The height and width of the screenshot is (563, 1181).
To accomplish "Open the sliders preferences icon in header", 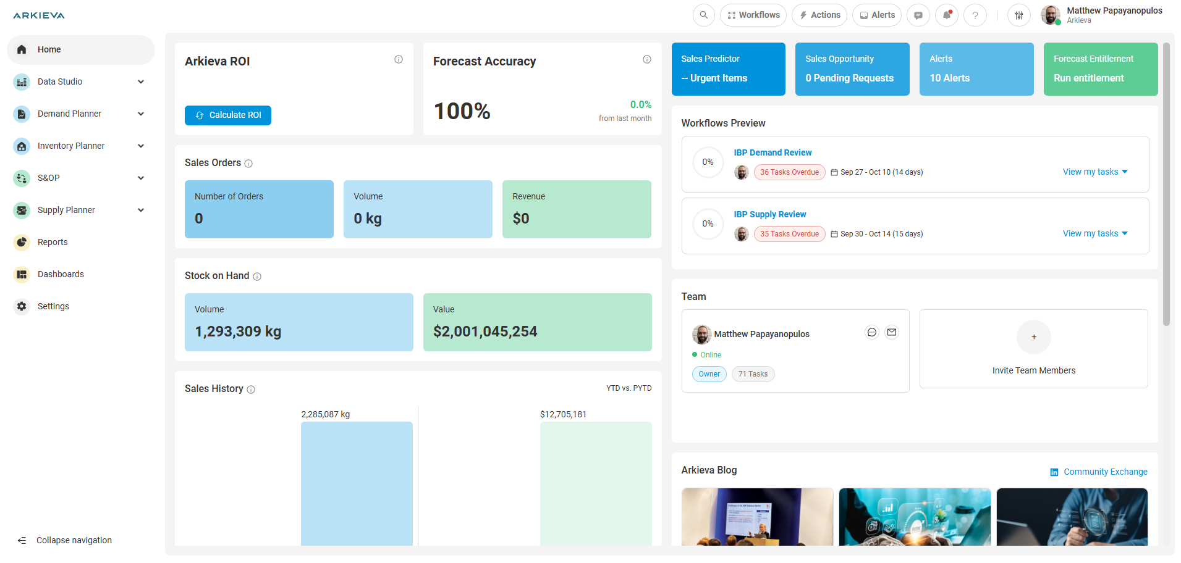I will coord(1018,15).
